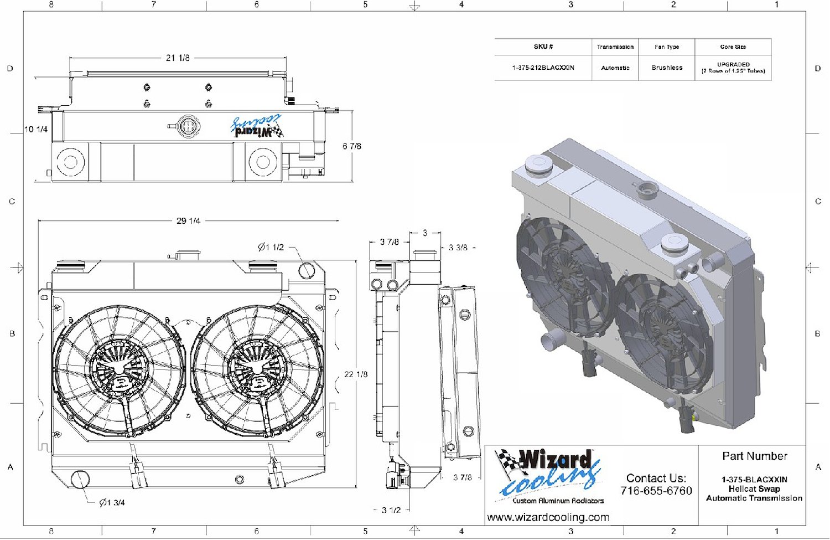Click the lower hose outlet circle near Ø1 3/4
Viewport: 830px width, 540px height.
click(x=80, y=480)
